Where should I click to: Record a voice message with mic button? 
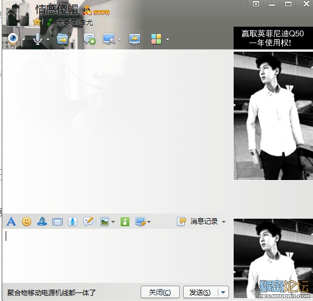[73, 221]
